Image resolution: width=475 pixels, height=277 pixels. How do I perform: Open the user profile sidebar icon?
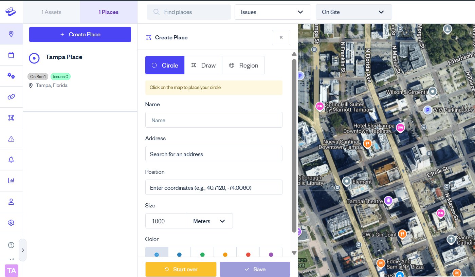(x=11, y=202)
